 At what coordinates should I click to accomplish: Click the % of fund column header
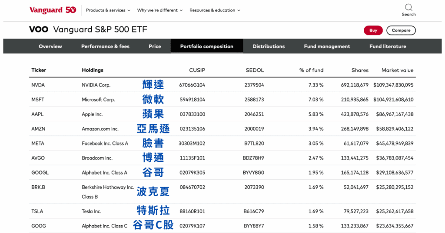coord(311,70)
